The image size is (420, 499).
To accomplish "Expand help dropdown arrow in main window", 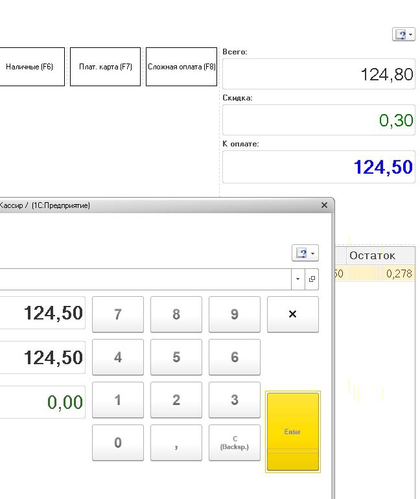I will [411, 34].
